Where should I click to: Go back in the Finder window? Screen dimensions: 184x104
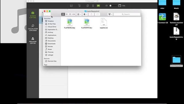point(45,14)
